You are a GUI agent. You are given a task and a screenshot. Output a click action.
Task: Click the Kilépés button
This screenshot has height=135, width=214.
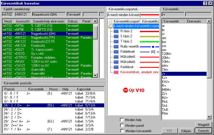[x=186, y=131]
